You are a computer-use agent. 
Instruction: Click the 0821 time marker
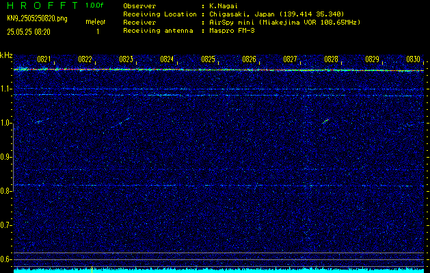pyautogui.click(x=44, y=59)
